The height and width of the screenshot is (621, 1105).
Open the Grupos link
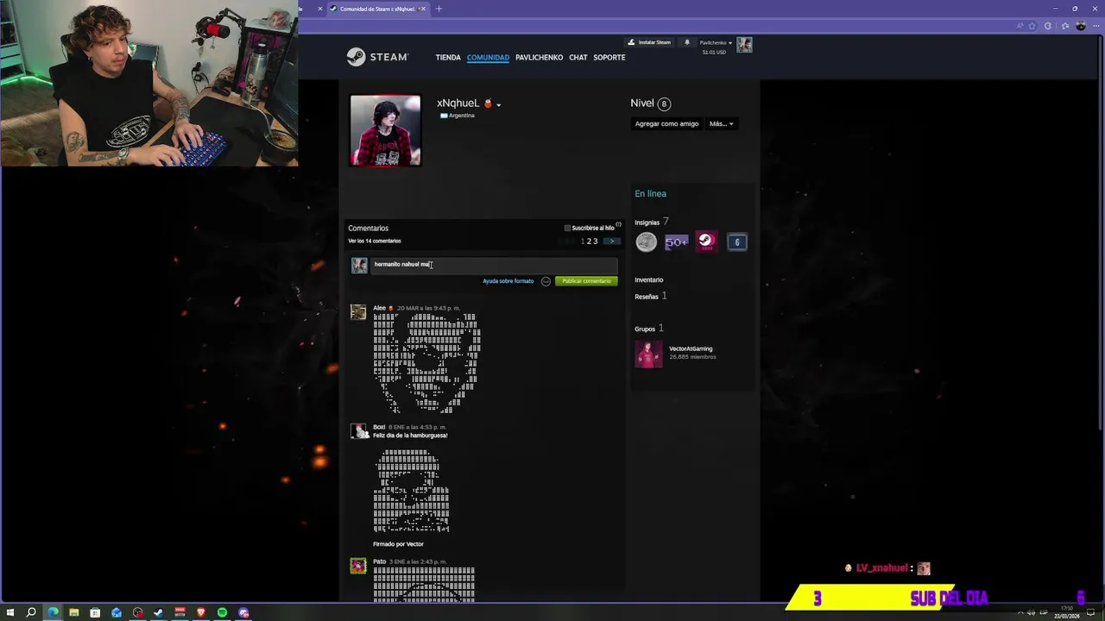645,329
